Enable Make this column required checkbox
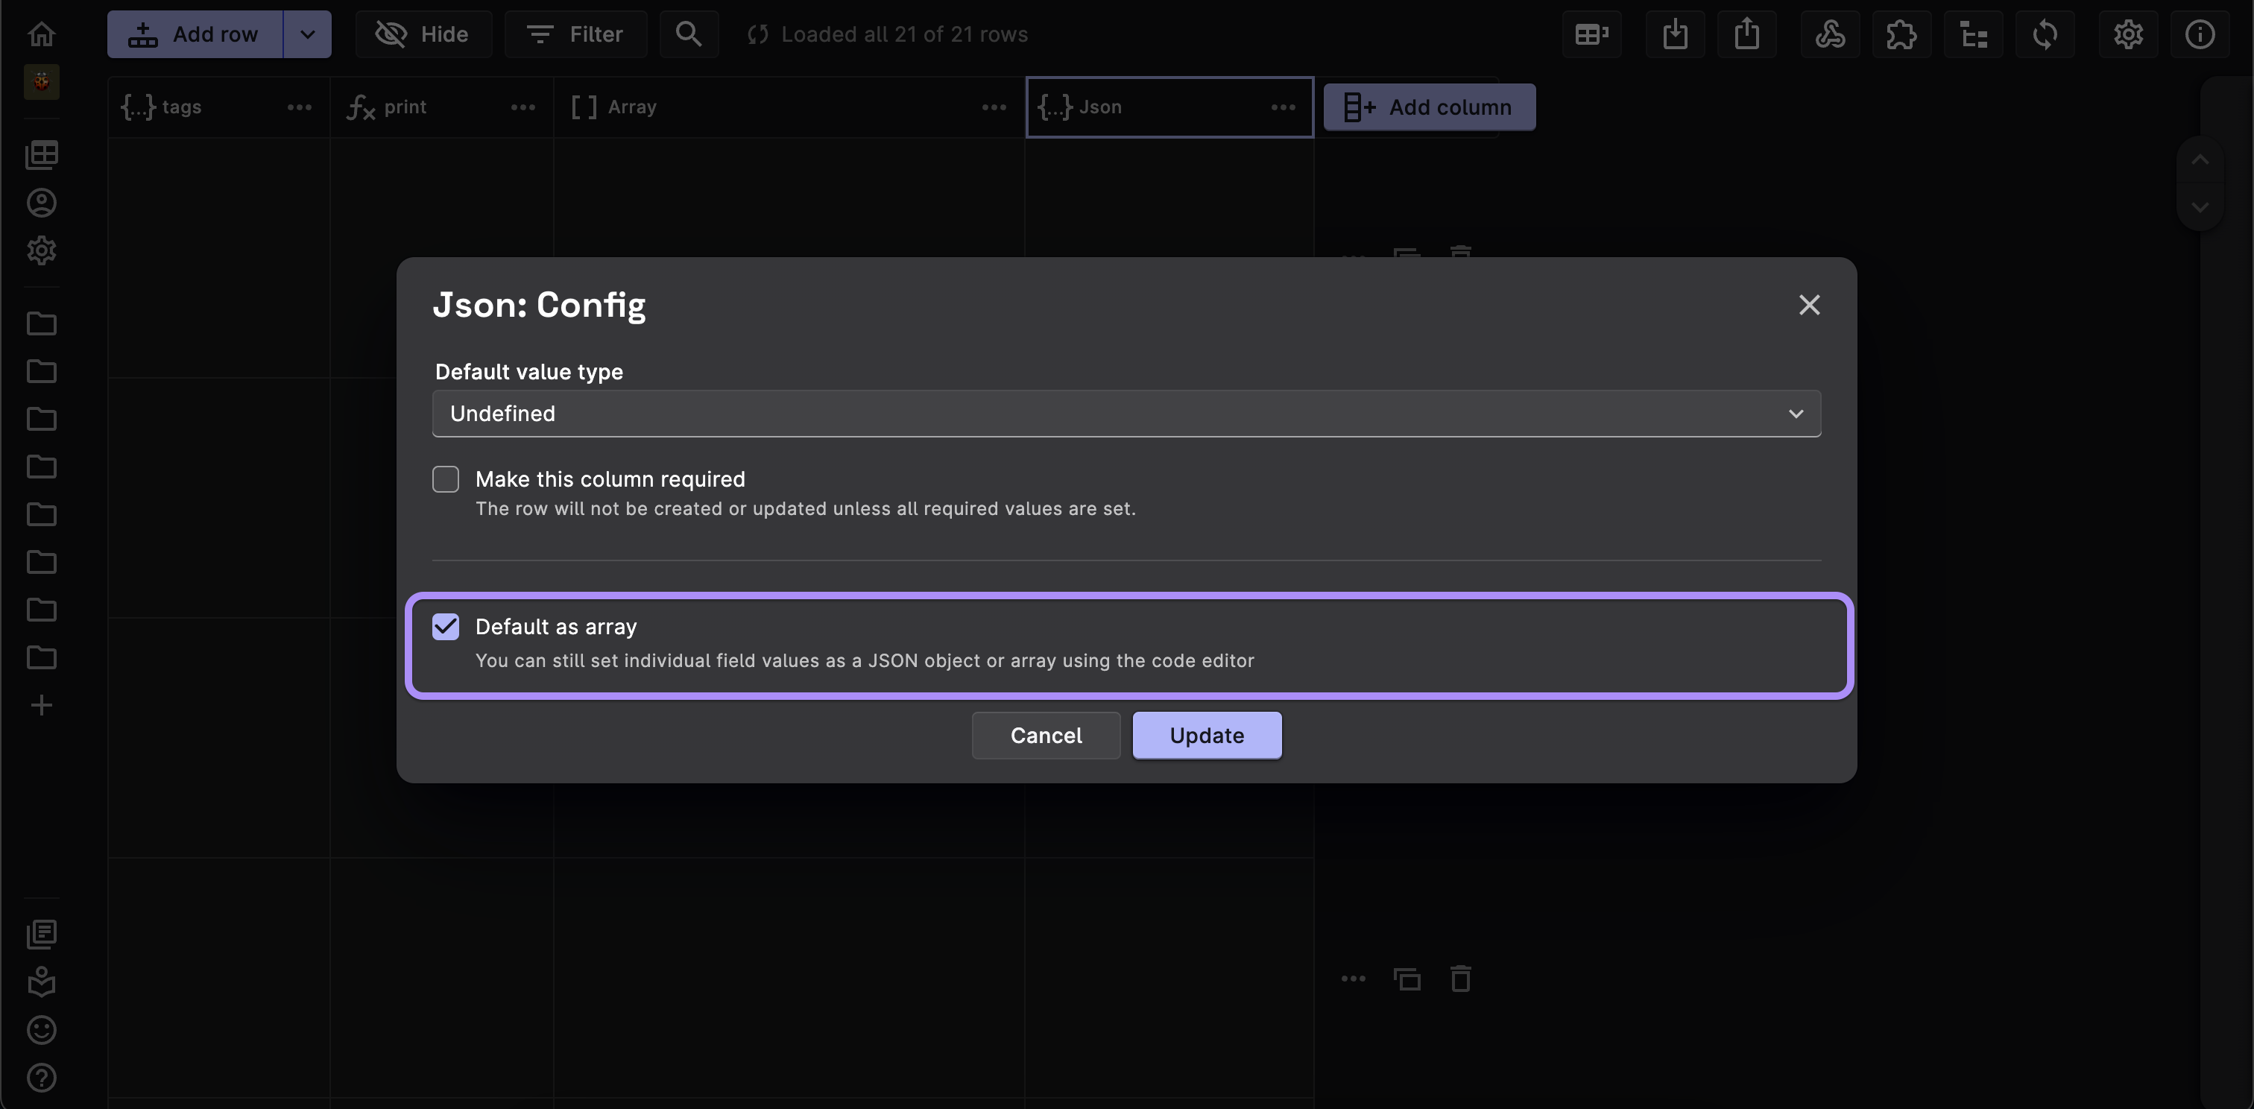 [446, 479]
